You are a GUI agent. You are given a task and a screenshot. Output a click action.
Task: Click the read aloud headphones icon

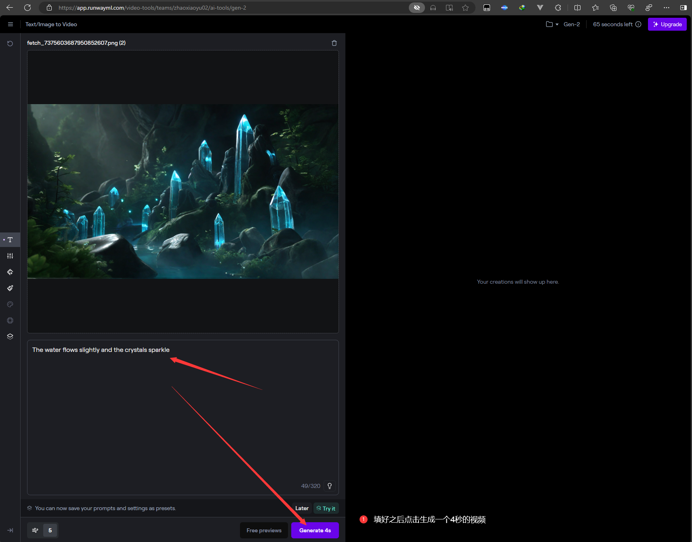click(433, 8)
